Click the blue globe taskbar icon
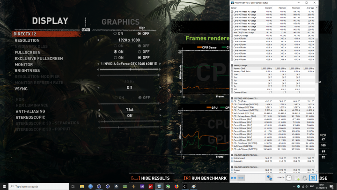This screenshot has height=190, width=337. click(x=90, y=186)
